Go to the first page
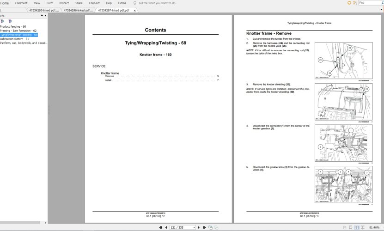This screenshot has width=384, height=231. [160, 227]
